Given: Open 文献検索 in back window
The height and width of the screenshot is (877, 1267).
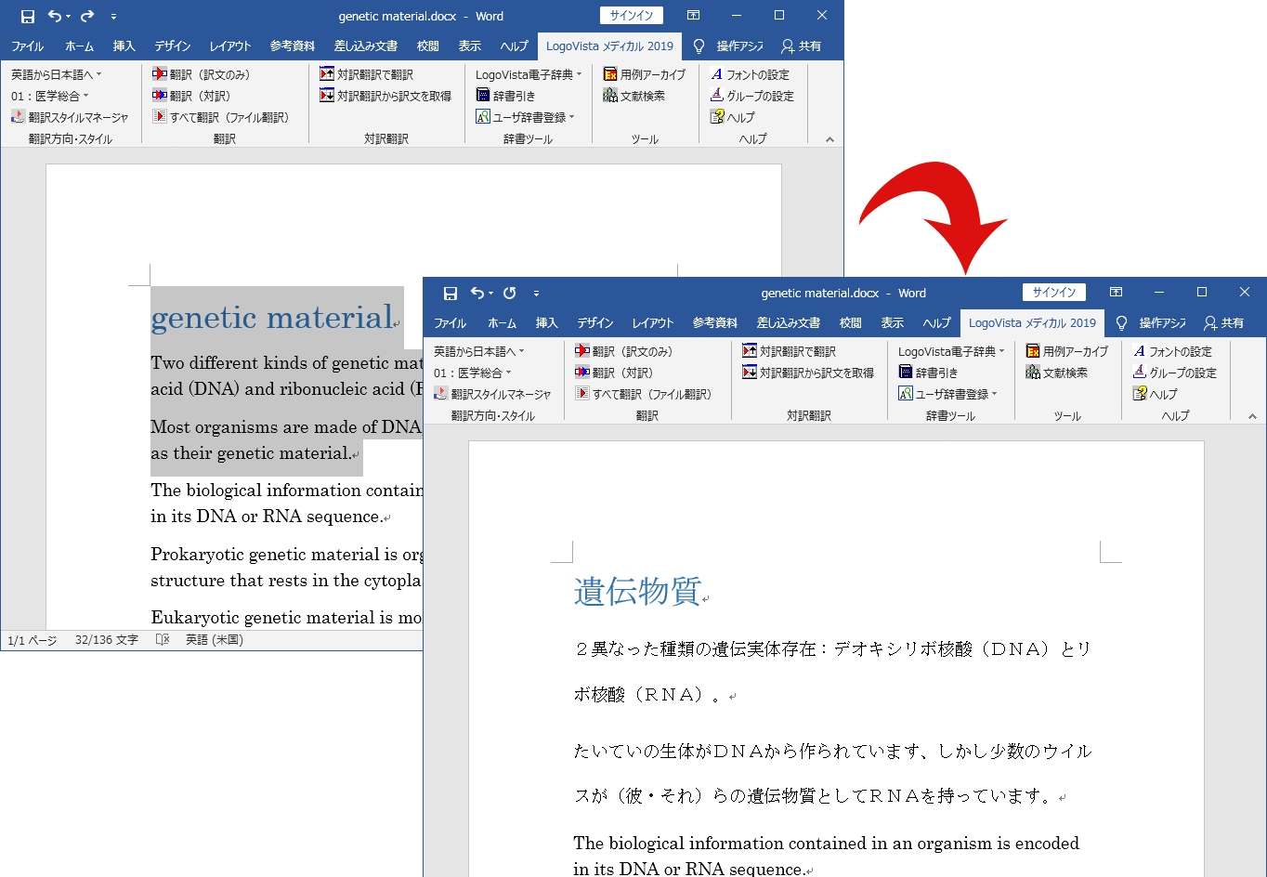Looking at the screenshot, I should pyautogui.click(x=634, y=96).
